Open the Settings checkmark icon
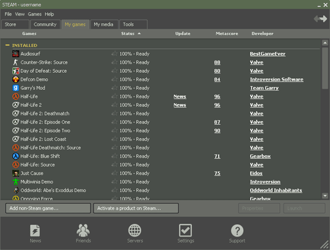 (x=185, y=230)
